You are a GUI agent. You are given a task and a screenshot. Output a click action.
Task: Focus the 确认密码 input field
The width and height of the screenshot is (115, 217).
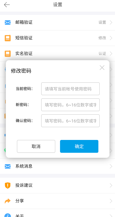click(x=70, y=121)
